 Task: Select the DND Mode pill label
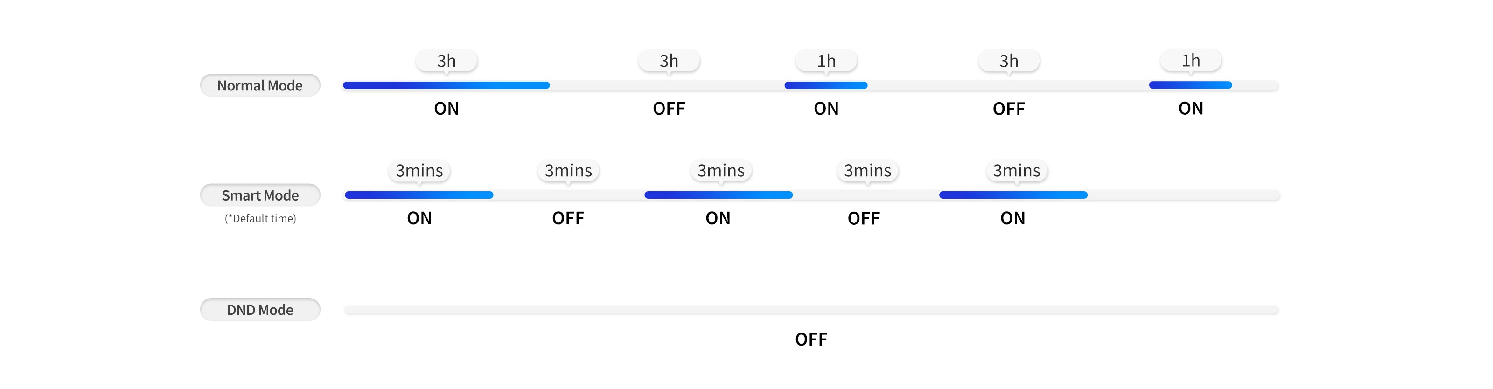(x=260, y=310)
